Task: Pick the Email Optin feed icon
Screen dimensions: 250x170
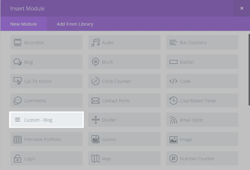Action: coord(173,120)
